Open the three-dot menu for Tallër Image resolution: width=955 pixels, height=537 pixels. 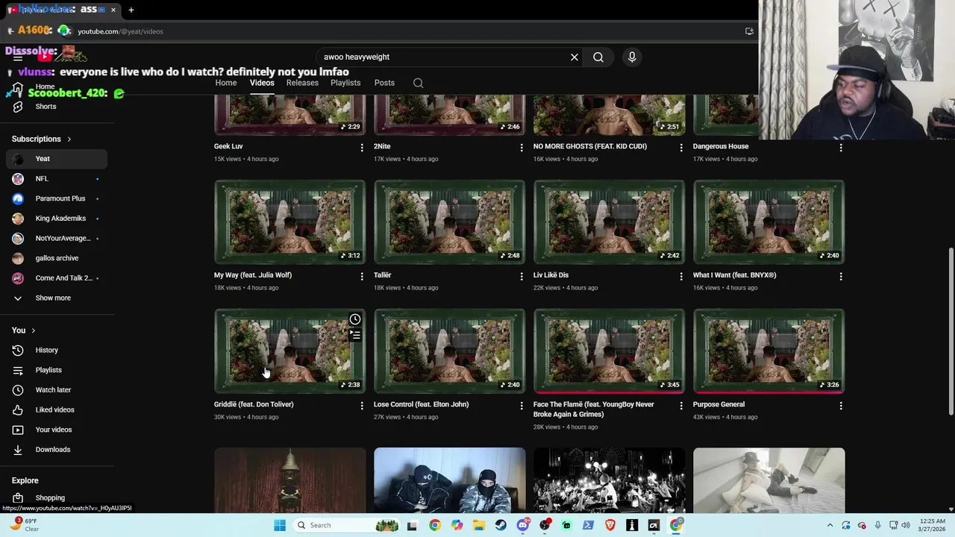522,276
